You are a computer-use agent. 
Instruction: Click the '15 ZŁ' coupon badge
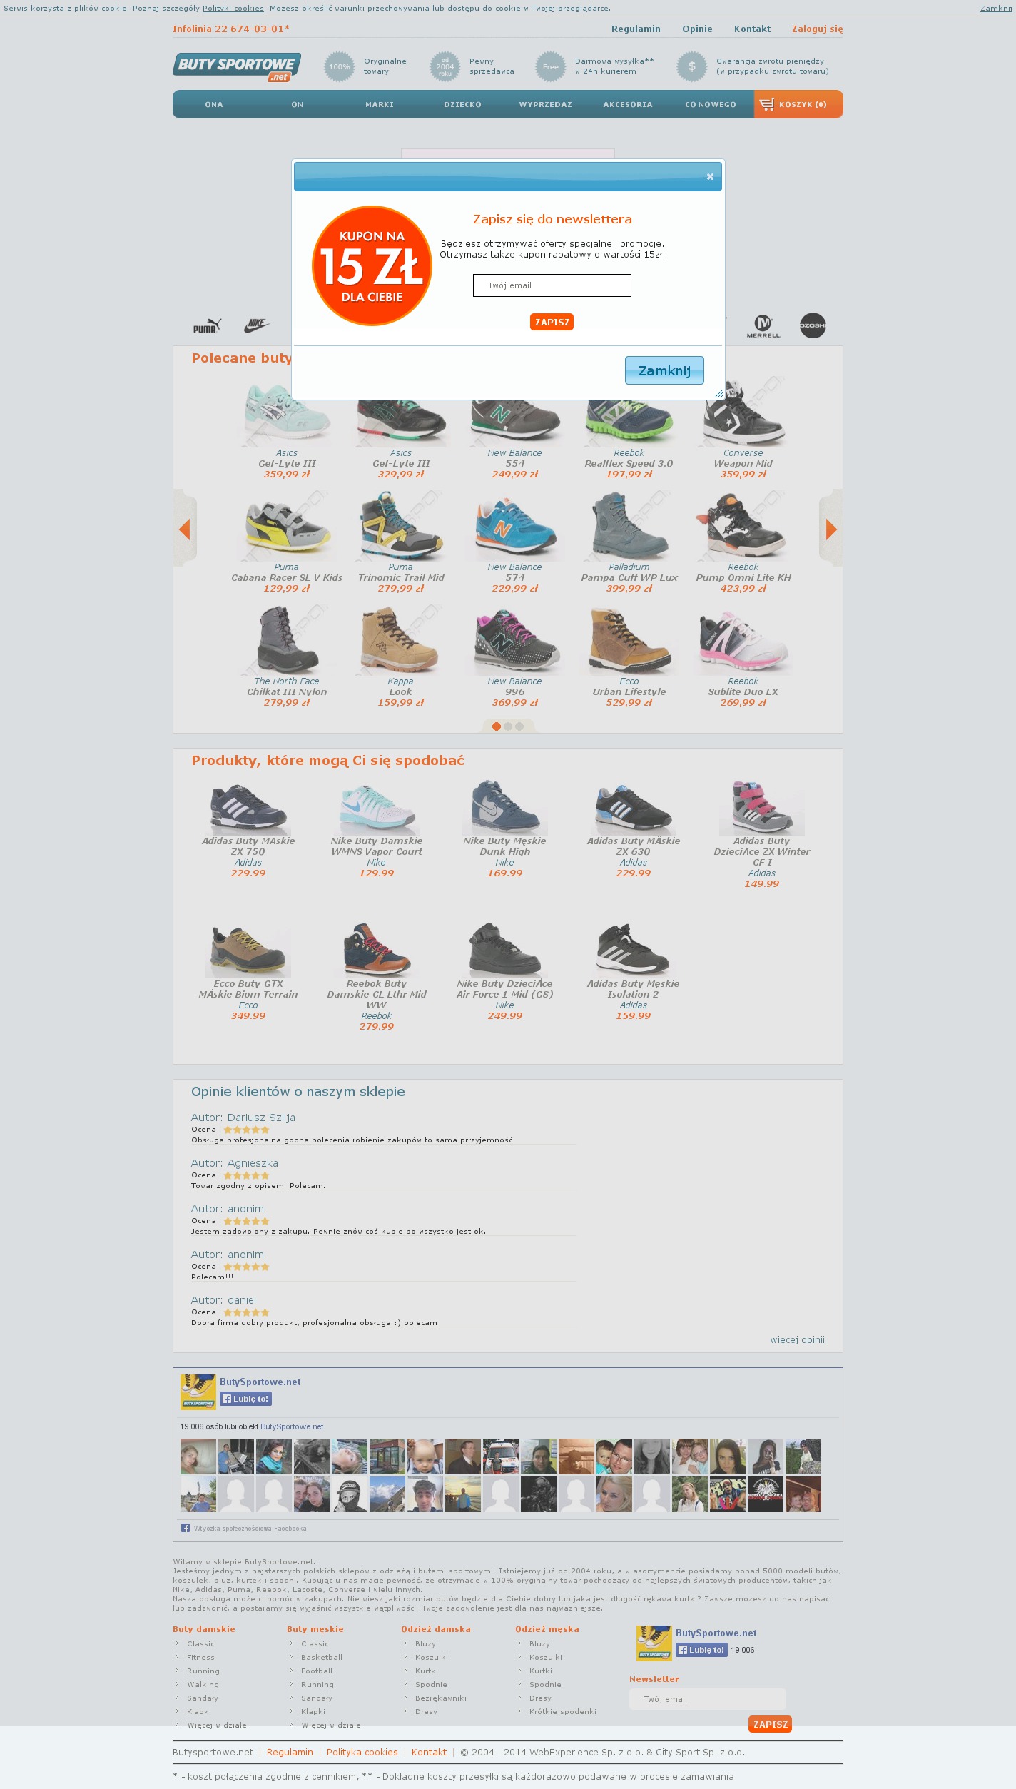click(372, 266)
